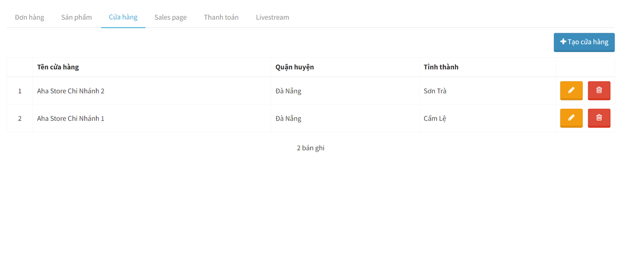Click the Tên cửa hàng column header
620x255 pixels.
[152, 67]
